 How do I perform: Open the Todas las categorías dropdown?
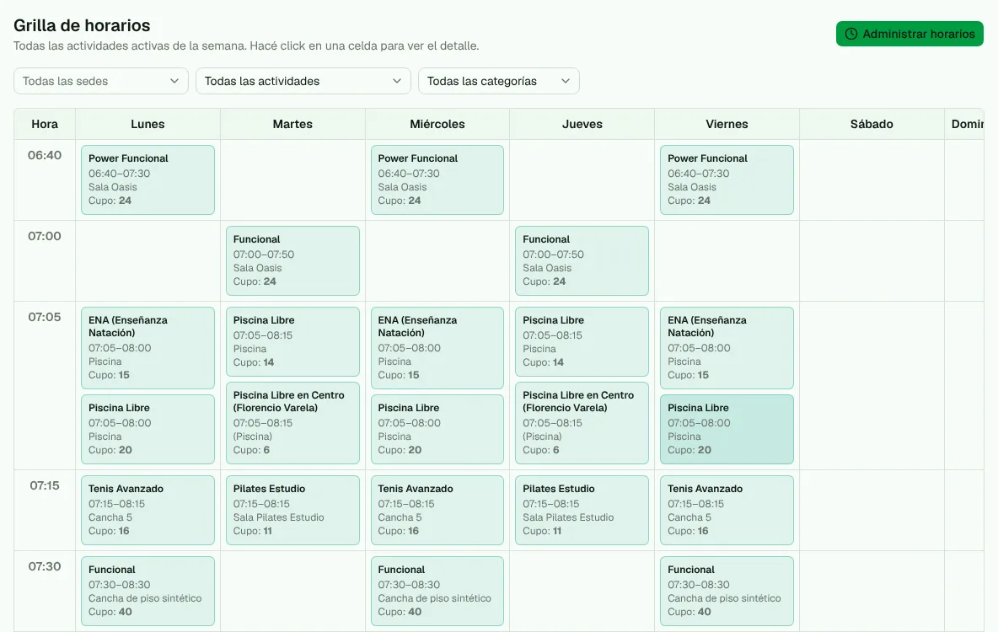pyautogui.click(x=498, y=81)
